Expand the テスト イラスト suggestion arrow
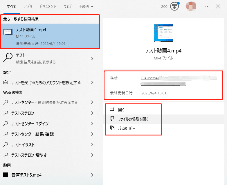The height and width of the screenshot is (185, 227). [x=92, y=145]
